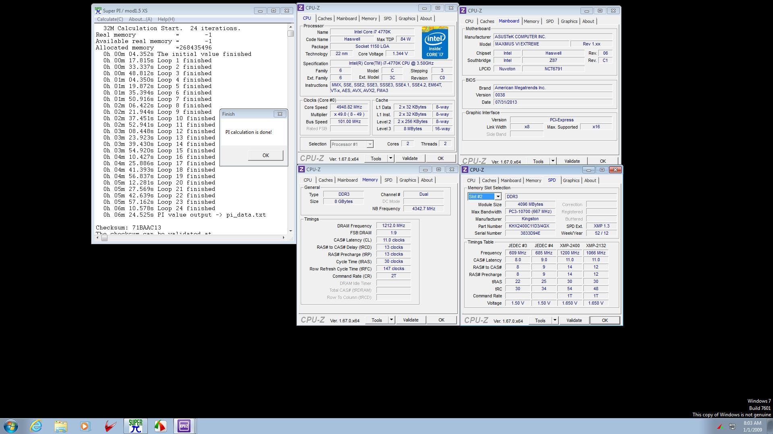The height and width of the screenshot is (434, 773).
Task: Click the BIOS Date 07/31/2013 field
Action: point(553,102)
